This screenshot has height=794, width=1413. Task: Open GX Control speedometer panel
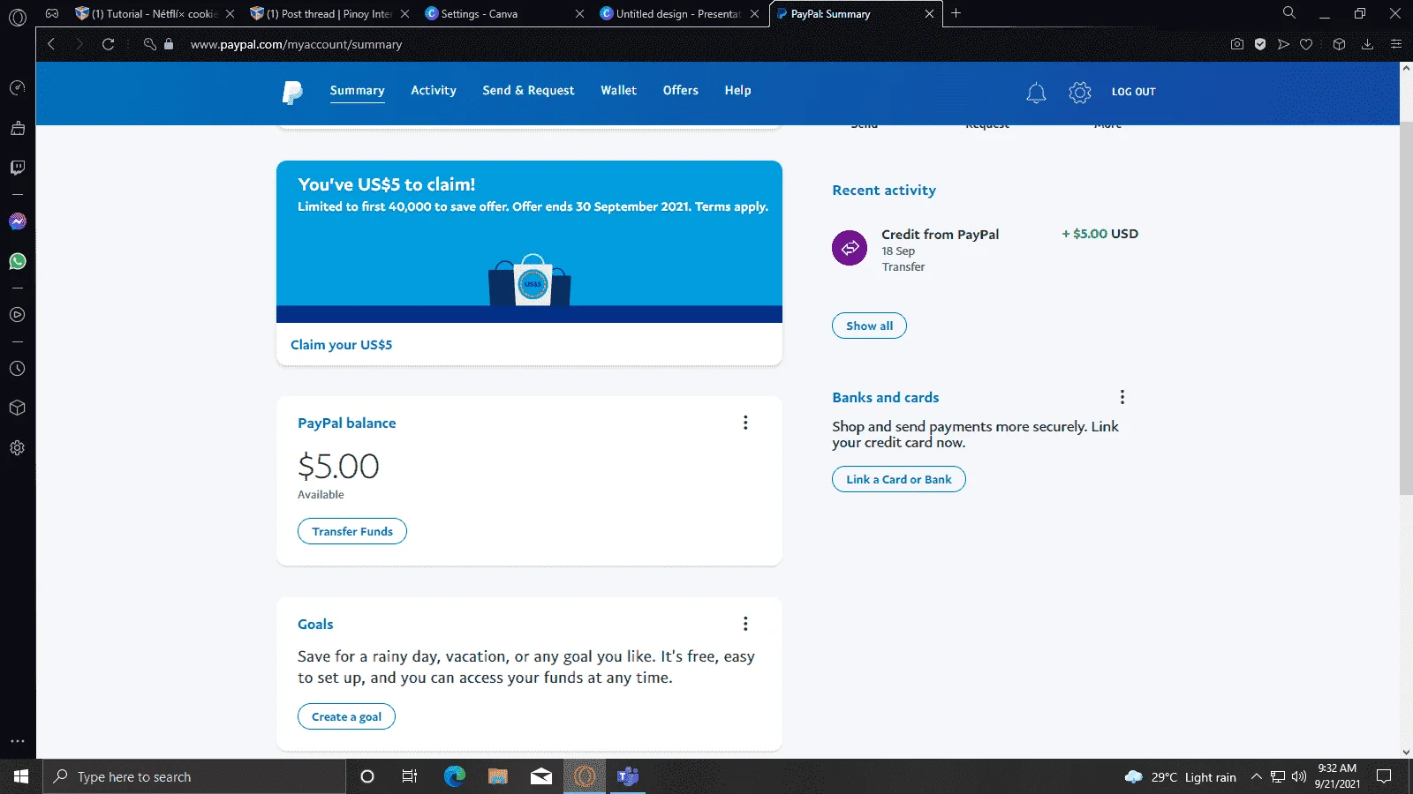(x=17, y=88)
